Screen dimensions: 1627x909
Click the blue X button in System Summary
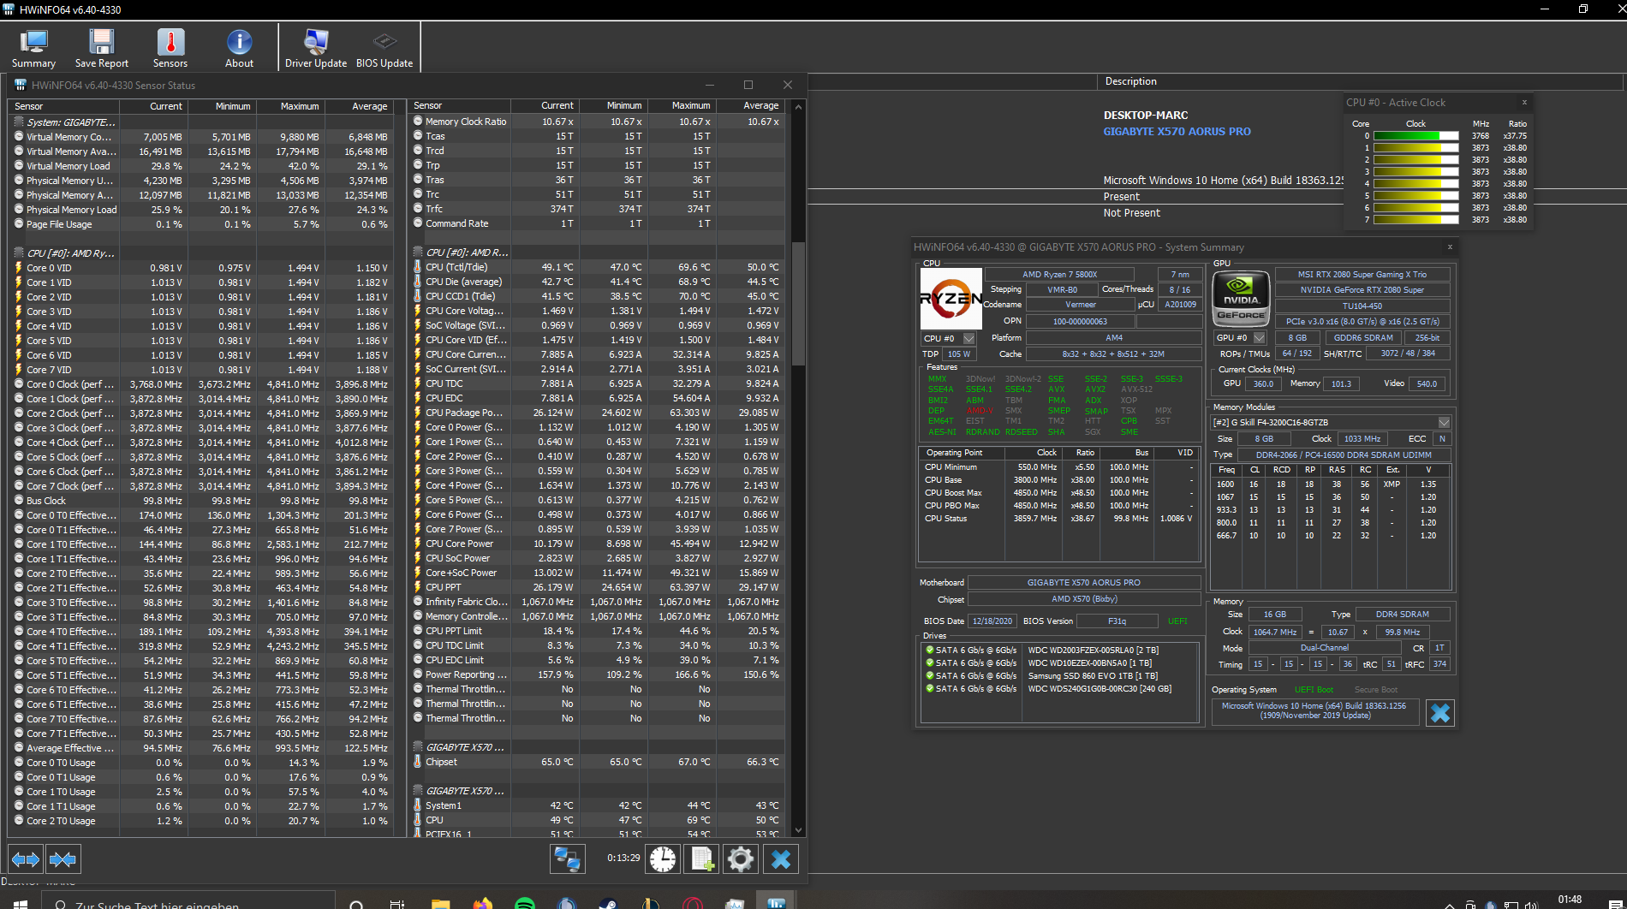tap(1440, 712)
